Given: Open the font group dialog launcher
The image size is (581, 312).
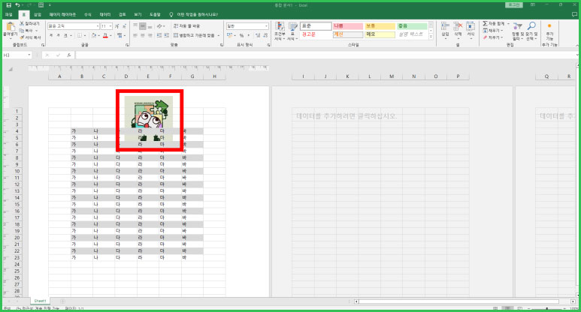Looking at the screenshot, I should (x=127, y=45).
